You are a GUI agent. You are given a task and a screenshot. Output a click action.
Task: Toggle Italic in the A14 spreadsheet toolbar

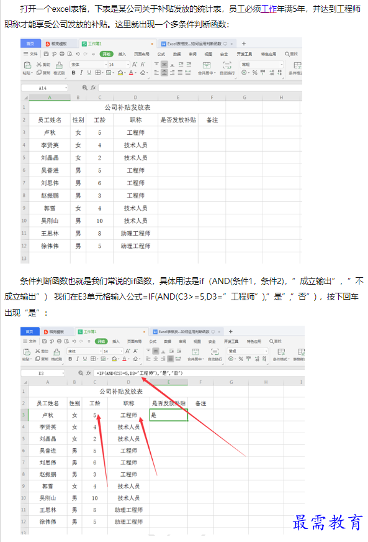[x=81, y=73]
